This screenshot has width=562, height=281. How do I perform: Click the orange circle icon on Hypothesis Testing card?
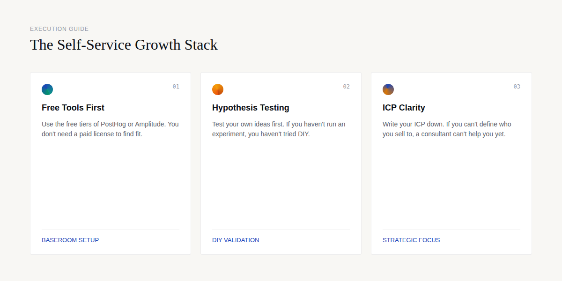218,89
